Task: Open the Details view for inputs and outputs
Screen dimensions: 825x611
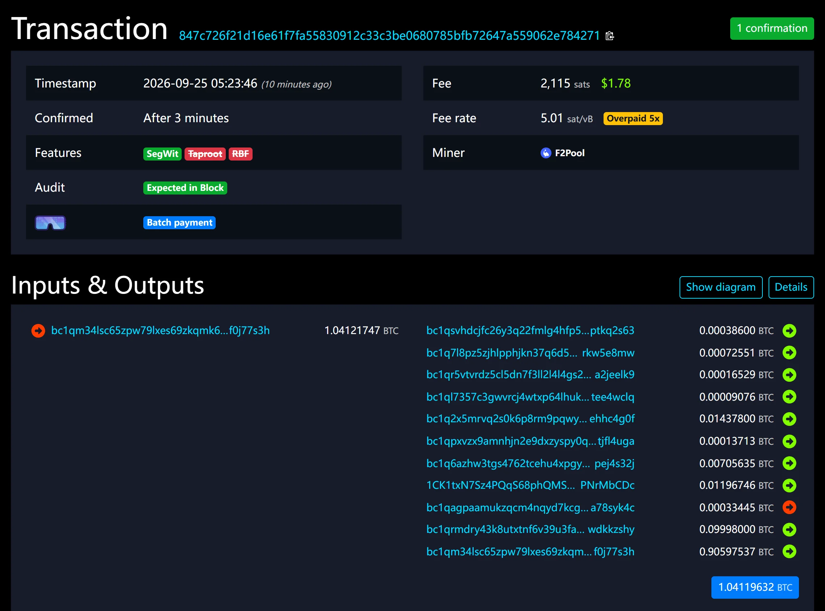Action: coord(791,287)
